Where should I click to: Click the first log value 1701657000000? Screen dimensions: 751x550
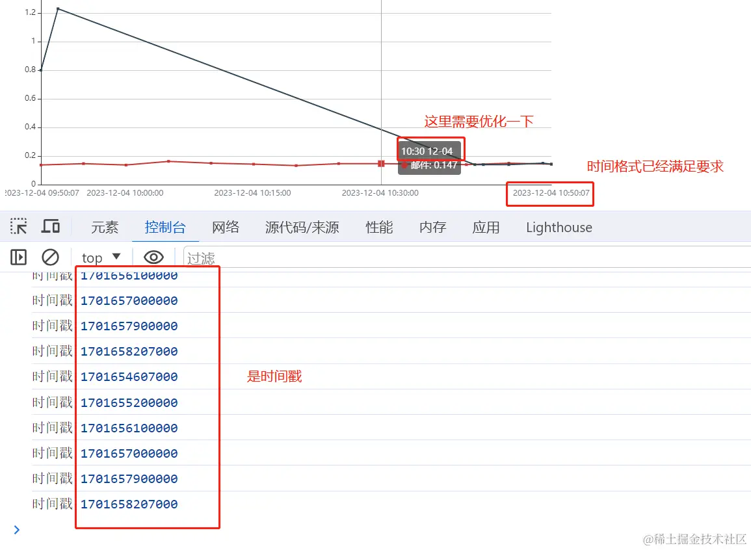[x=129, y=300]
